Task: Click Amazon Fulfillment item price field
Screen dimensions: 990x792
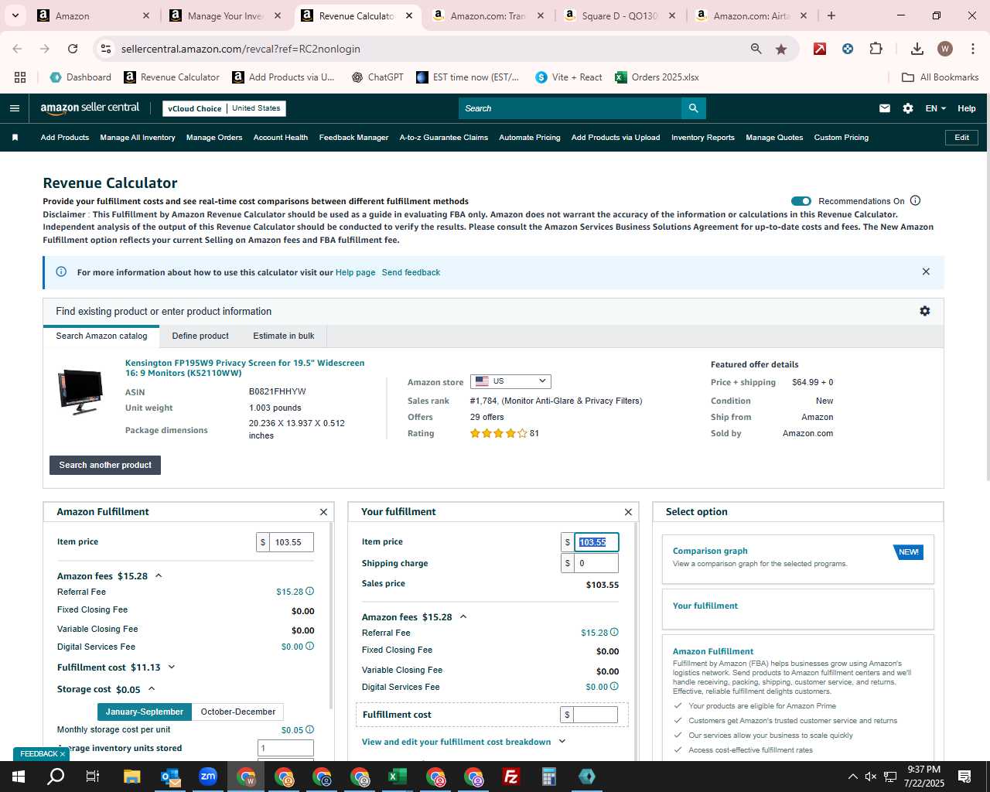Action: [291, 542]
